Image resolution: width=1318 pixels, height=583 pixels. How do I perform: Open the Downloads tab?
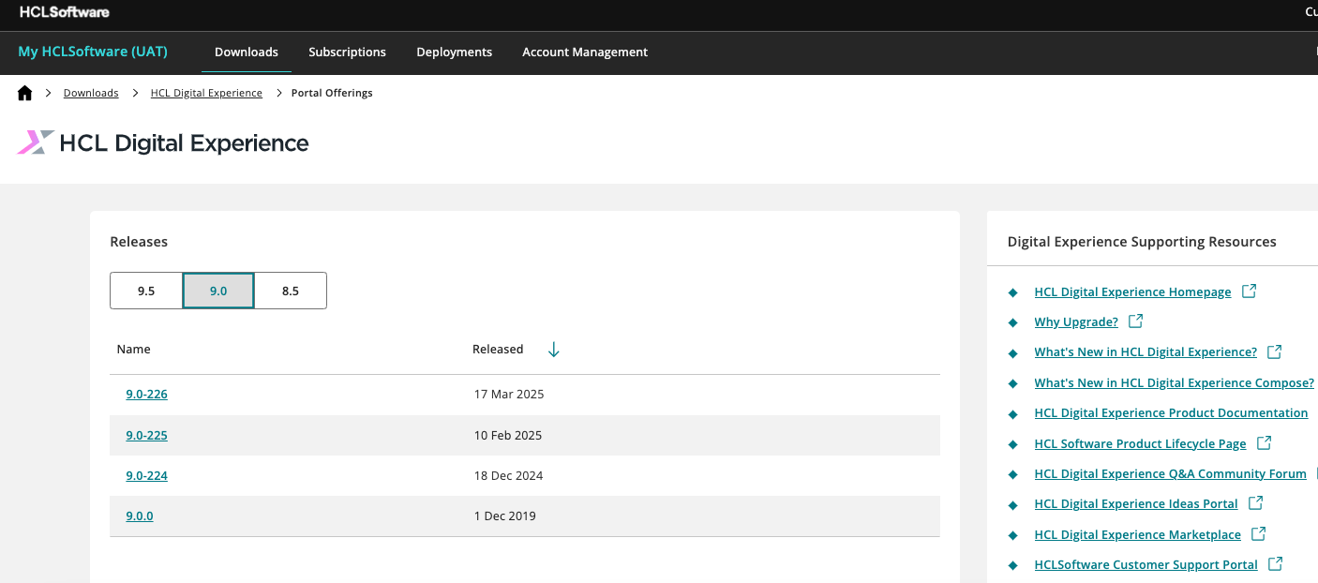coord(247,52)
